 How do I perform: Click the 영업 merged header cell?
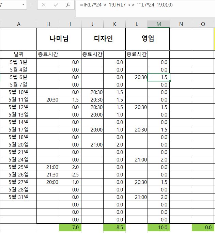point(148,39)
